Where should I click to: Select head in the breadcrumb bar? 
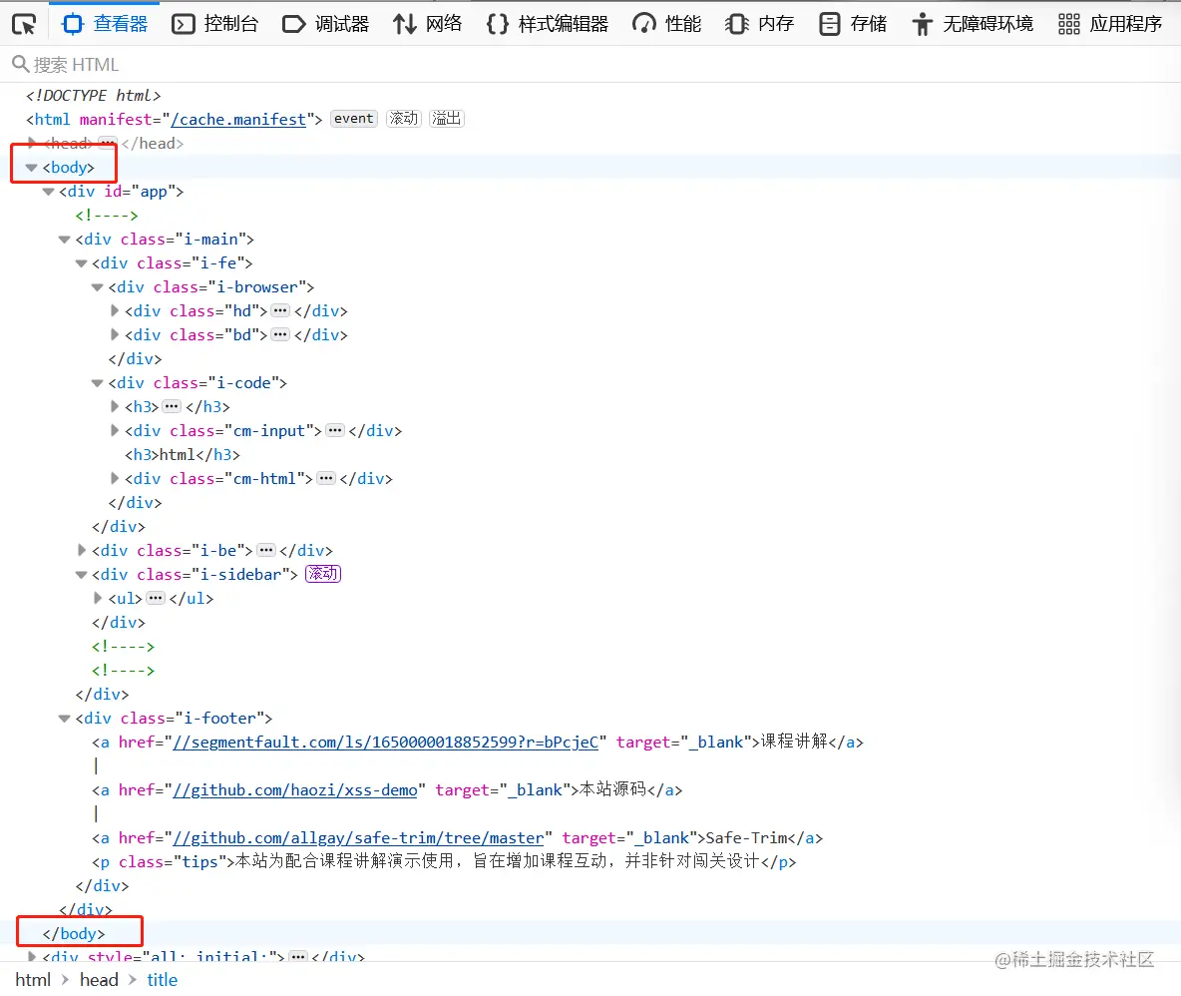click(x=99, y=979)
